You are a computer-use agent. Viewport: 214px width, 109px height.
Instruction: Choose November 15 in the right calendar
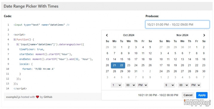pos(197,59)
